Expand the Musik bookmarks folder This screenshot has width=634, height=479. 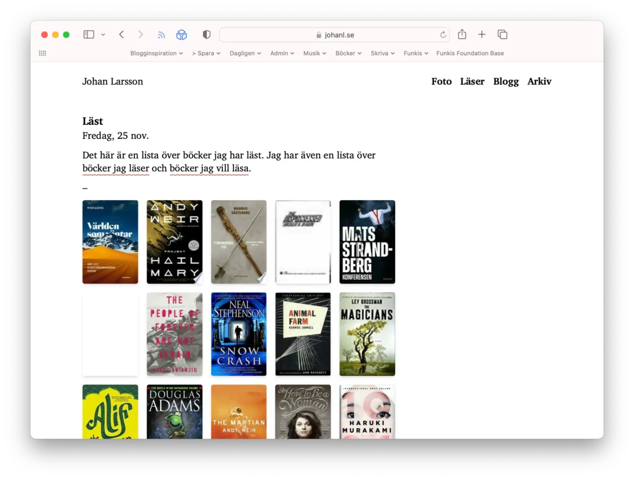click(315, 53)
